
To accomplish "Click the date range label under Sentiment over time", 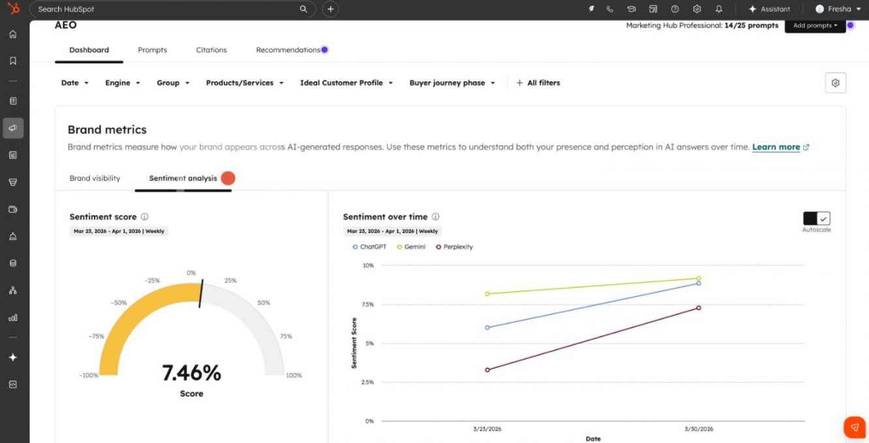I will (392, 231).
